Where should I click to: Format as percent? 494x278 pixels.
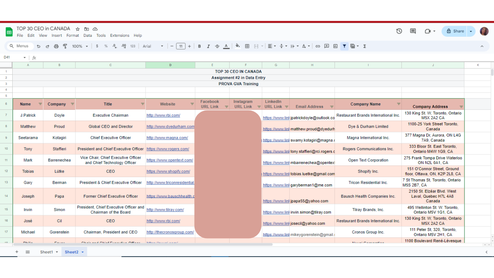[x=106, y=46]
